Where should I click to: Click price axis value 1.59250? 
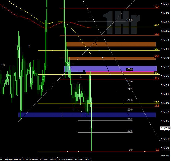(x=166, y=76)
